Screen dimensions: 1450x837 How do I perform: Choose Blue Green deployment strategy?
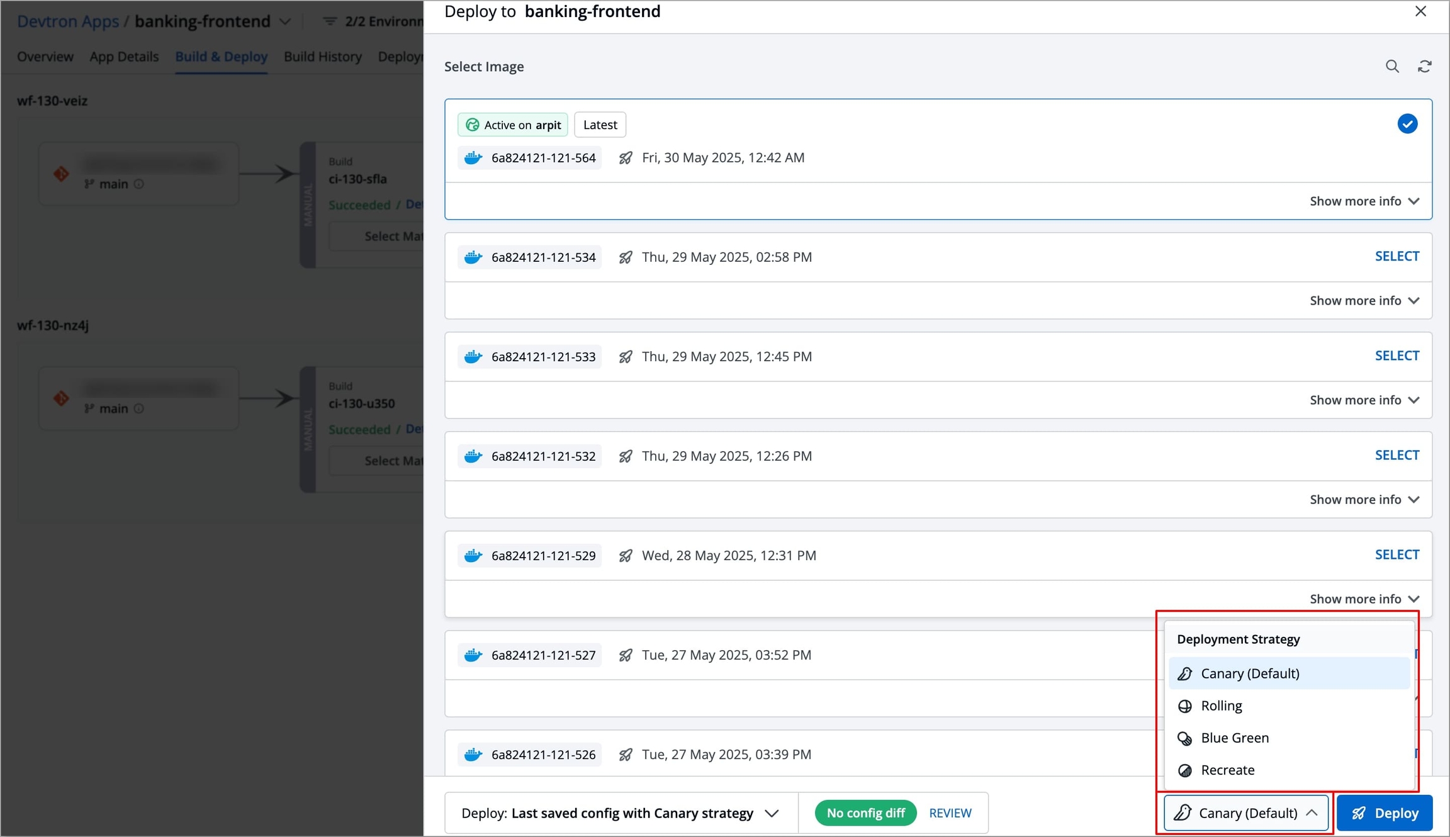pos(1235,738)
